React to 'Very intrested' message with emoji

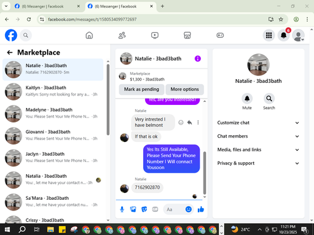click(181, 123)
